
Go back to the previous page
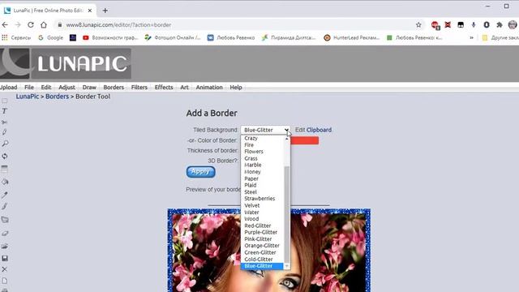[5, 25]
